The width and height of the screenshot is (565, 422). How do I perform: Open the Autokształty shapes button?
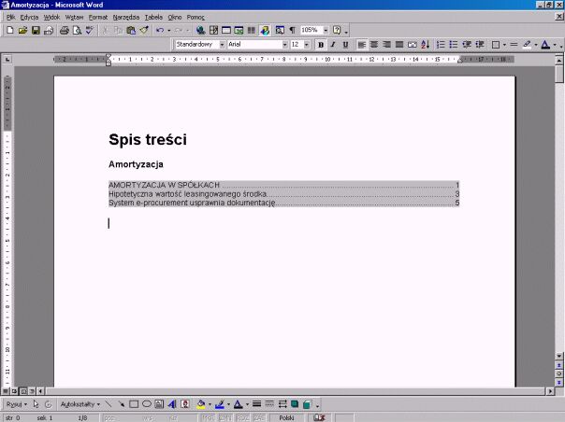[x=80, y=404]
